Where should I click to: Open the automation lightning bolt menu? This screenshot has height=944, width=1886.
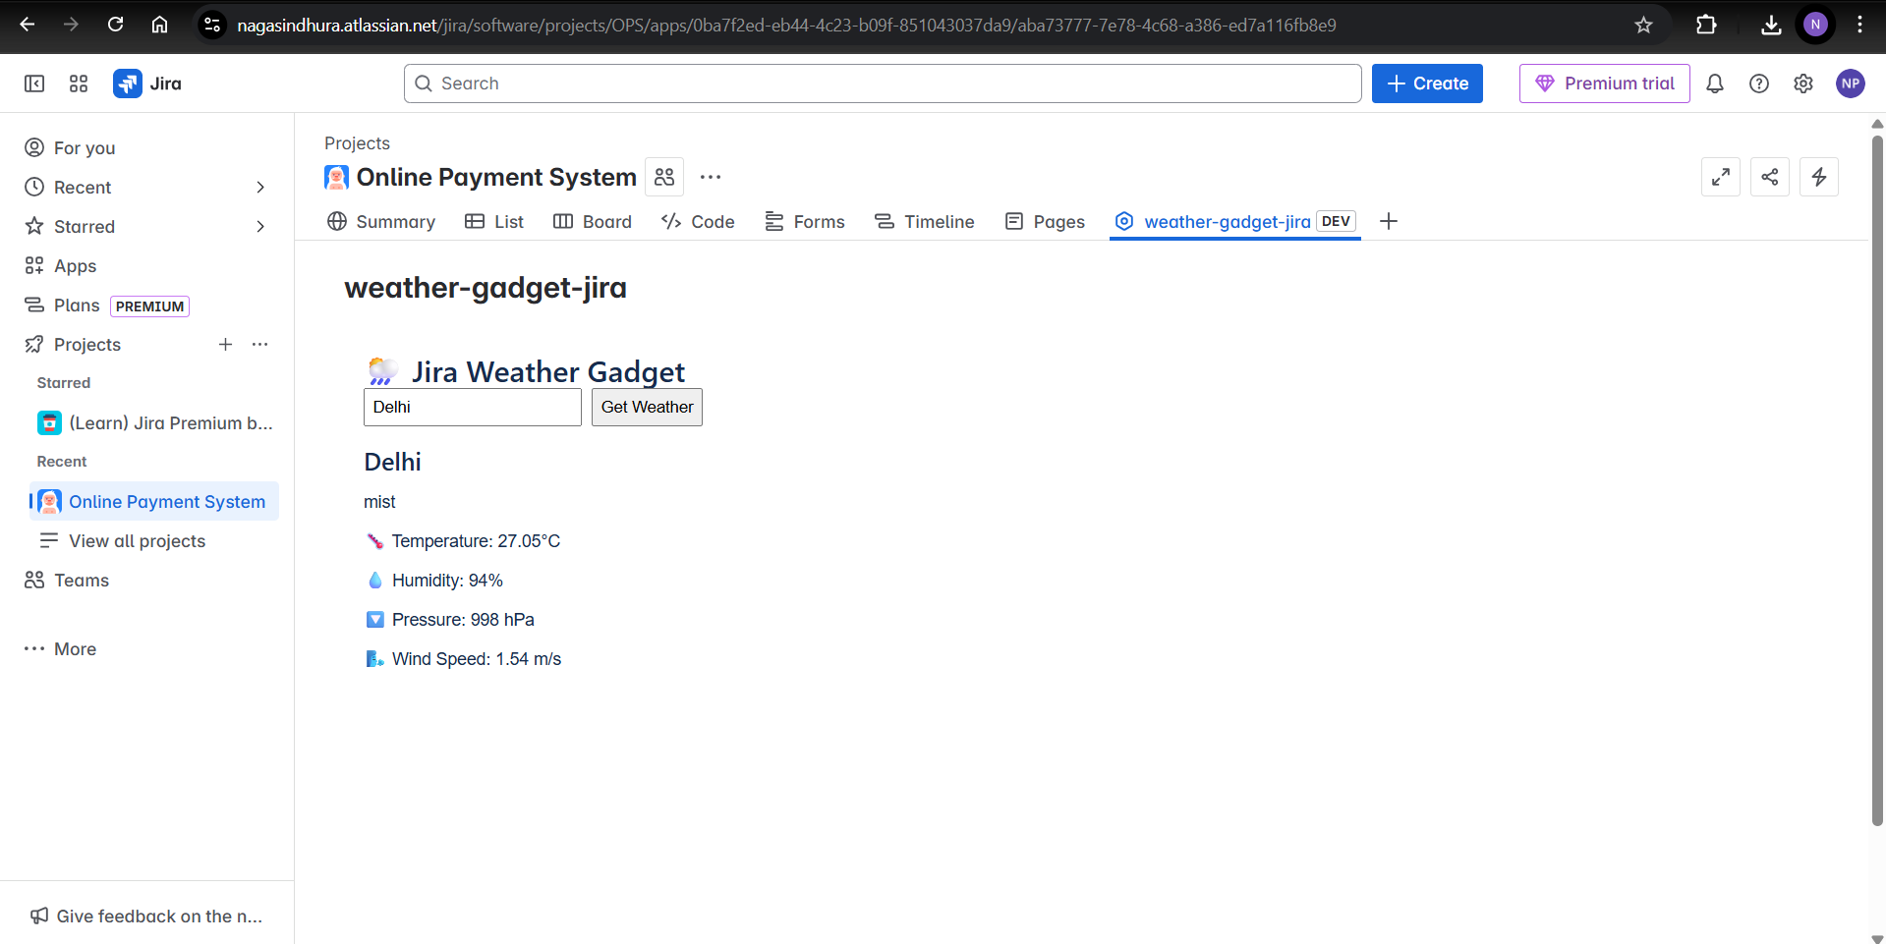pos(1819,177)
